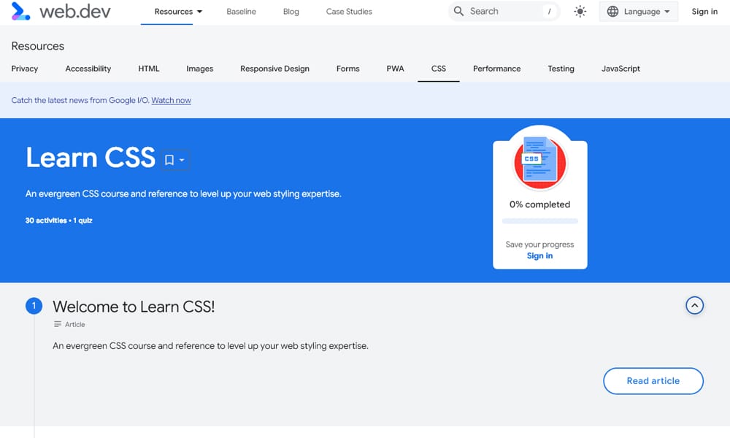Click the 0% completed progress bar
This screenshot has height=438, width=730.
pyautogui.click(x=540, y=220)
